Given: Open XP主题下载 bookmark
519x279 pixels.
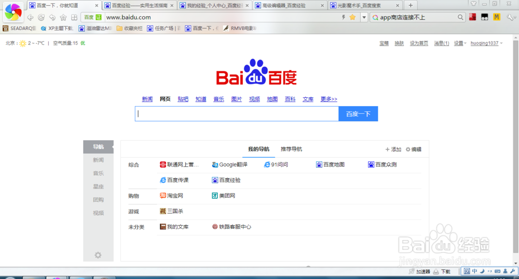Looking at the screenshot, I should [57, 28].
